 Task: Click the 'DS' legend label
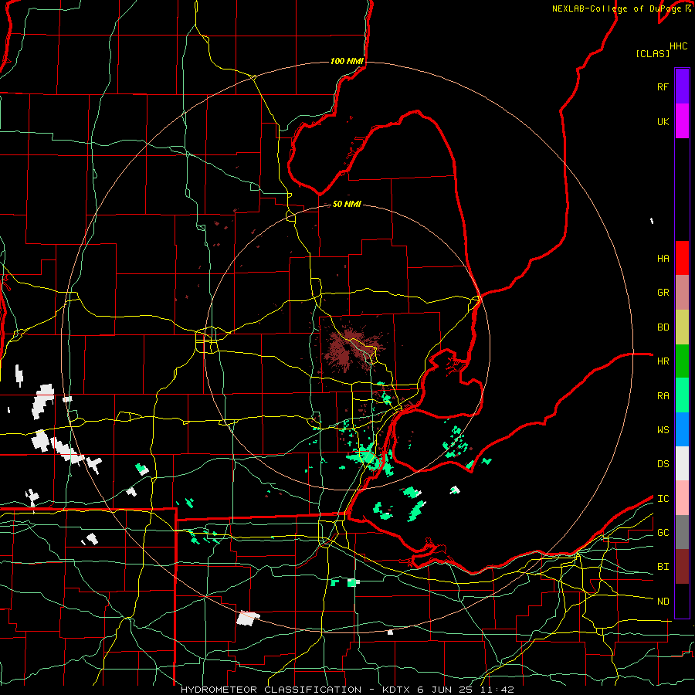tap(663, 464)
